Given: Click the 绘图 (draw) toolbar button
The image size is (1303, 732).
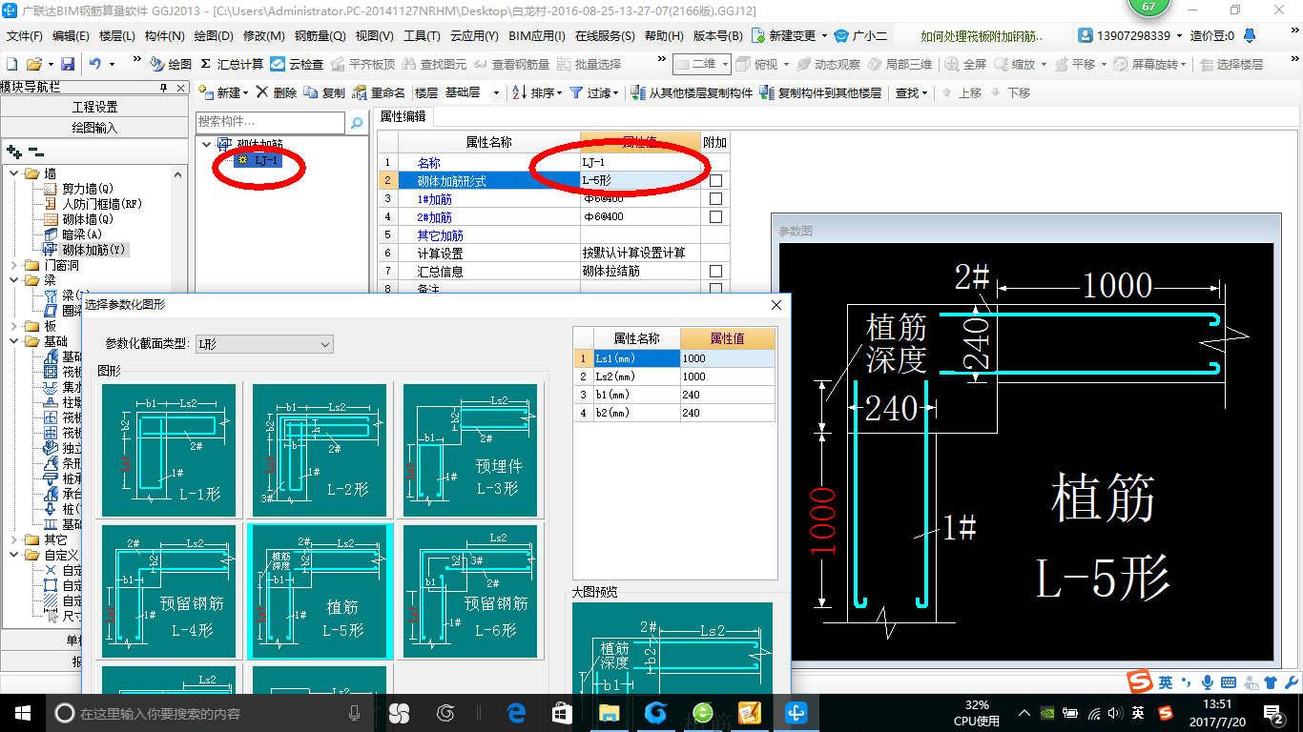Looking at the screenshot, I should 171,64.
